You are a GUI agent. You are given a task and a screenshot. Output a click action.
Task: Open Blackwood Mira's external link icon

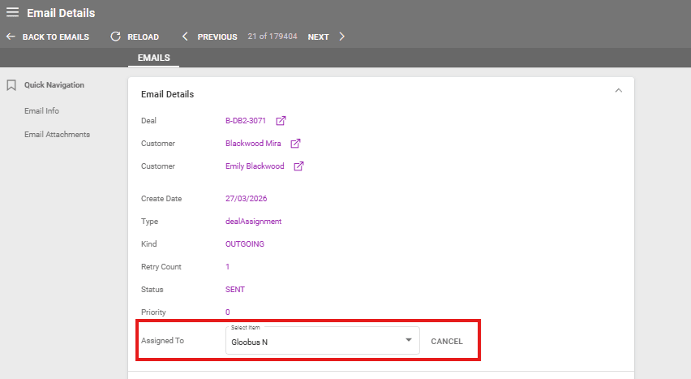[296, 144]
